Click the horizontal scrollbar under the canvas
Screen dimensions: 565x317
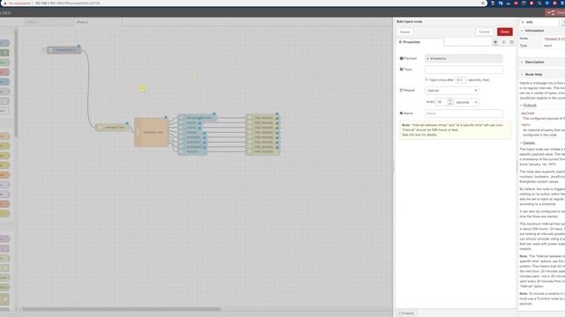[x=121, y=309]
